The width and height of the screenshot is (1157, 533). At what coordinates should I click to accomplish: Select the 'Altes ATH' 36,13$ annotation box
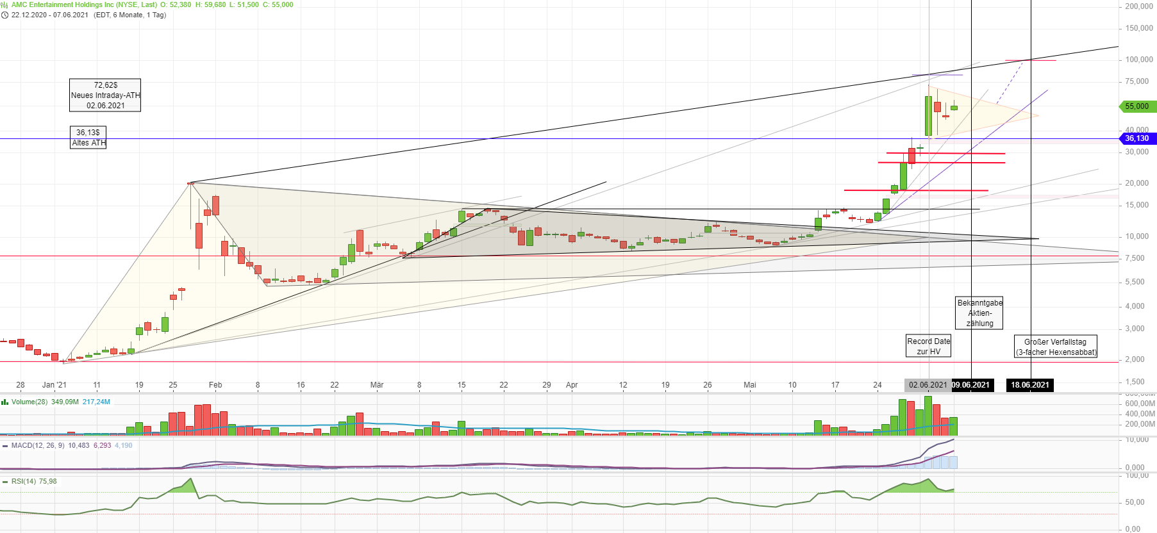pos(88,137)
